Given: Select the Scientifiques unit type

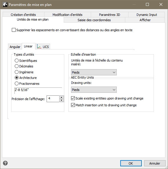Looking at the screenshot, I should click(17, 60).
